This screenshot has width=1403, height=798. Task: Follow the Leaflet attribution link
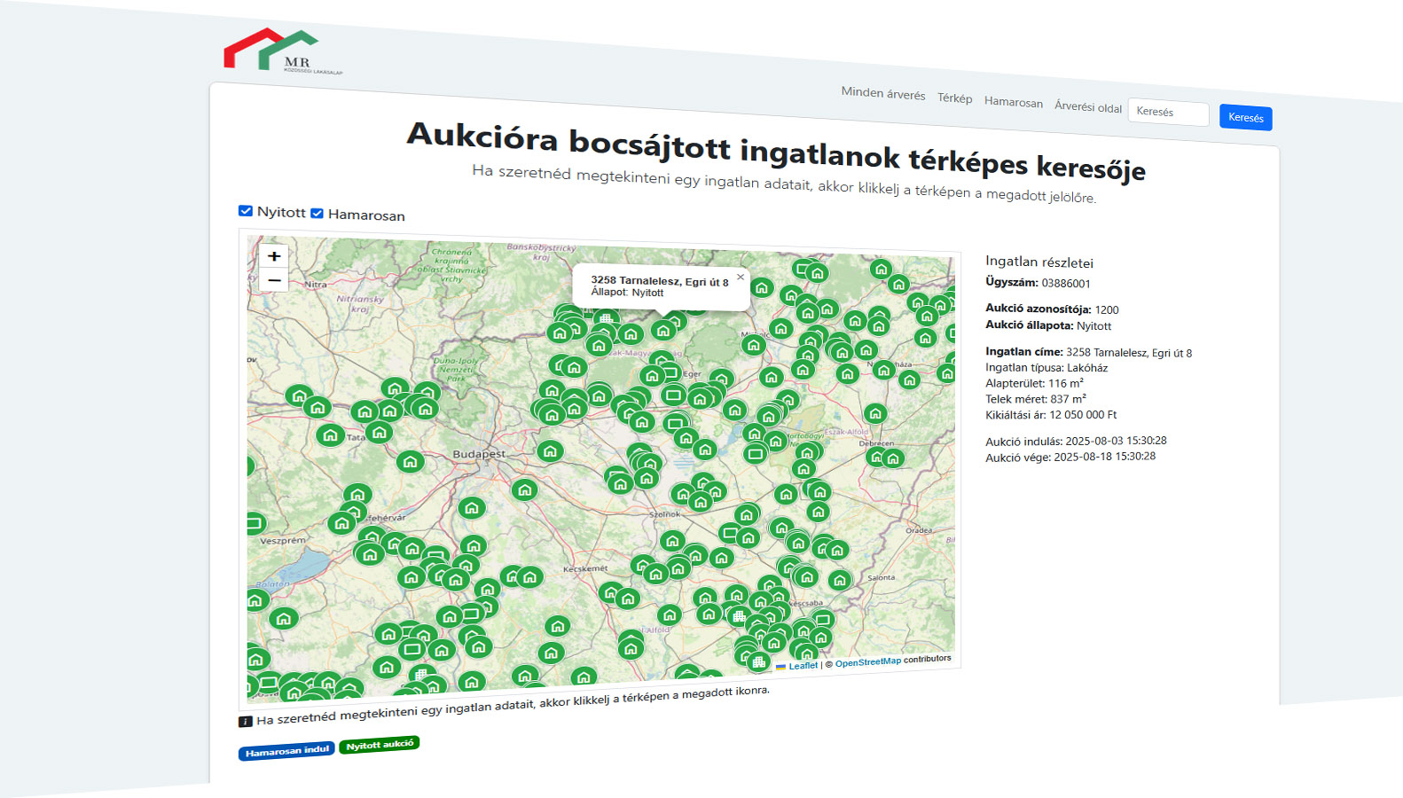(x=803, y=666)
